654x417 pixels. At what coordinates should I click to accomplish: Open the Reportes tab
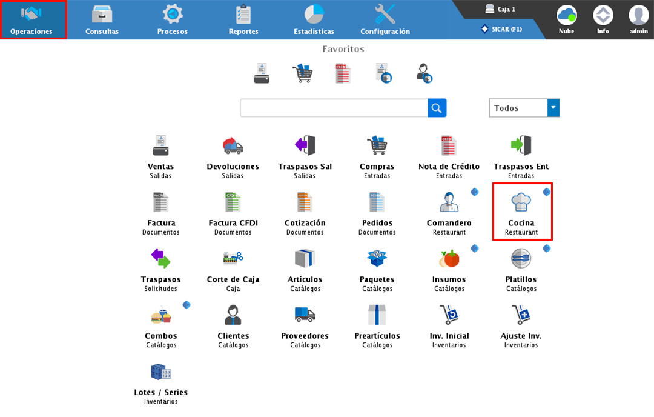click(243, 19)
